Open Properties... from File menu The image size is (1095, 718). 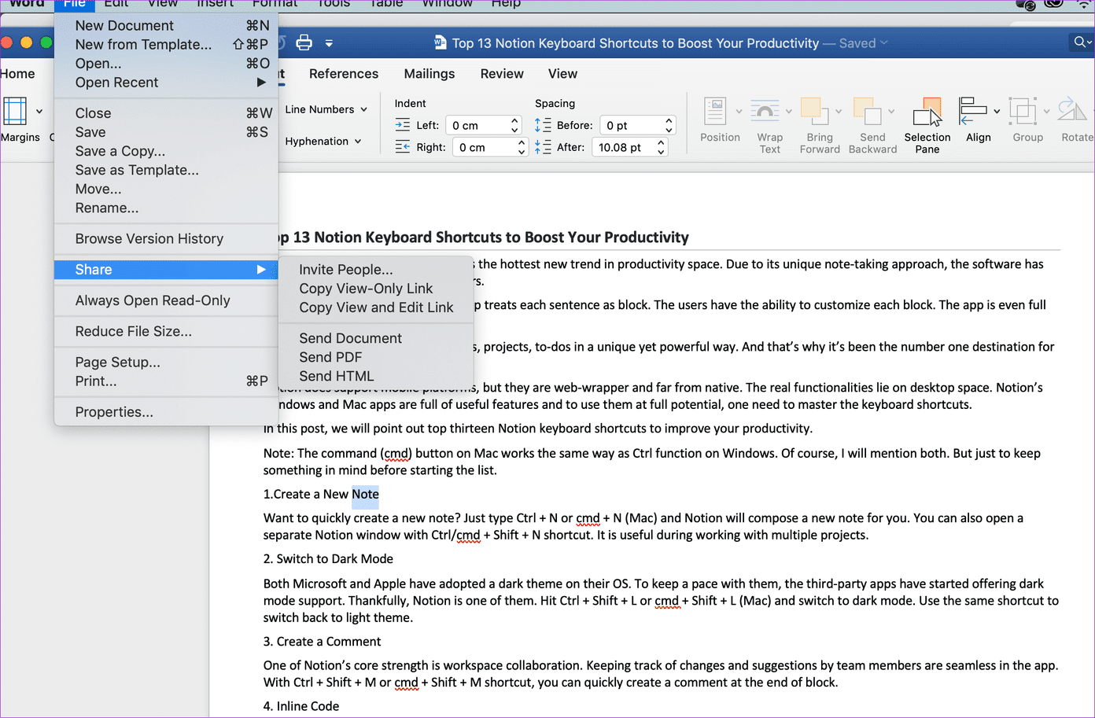click(x=166, y=412)
